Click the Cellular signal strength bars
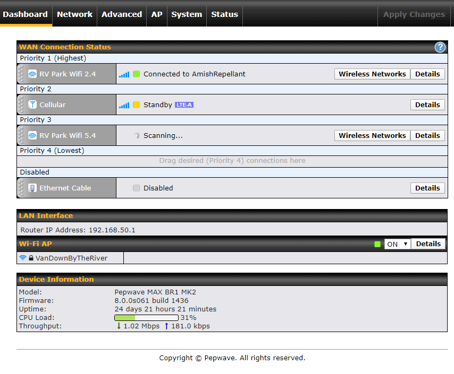The height and width of the screenshot is (374, 454). [x=124, y=105]
